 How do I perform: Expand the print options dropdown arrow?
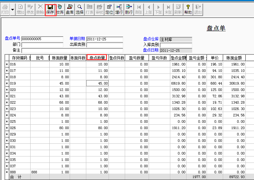point(13,10)
